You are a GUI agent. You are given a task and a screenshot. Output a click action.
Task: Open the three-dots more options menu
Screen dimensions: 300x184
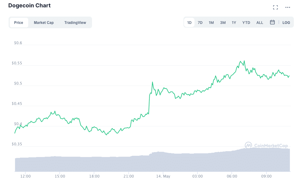click(x=287, y=7)
